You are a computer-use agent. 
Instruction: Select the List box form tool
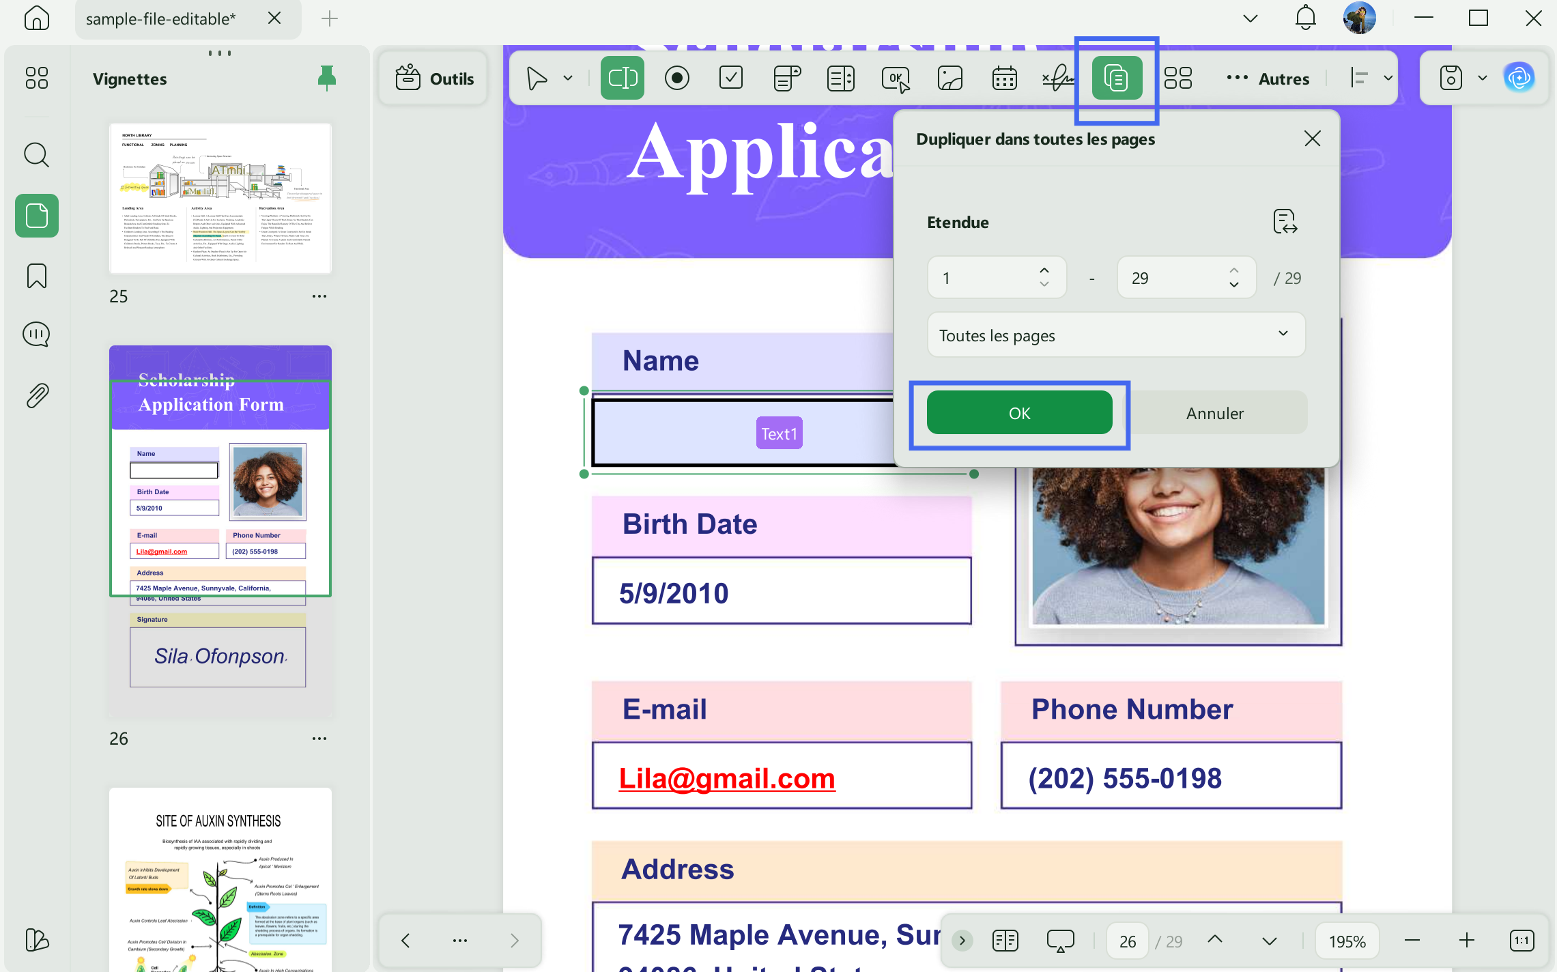click(841, 78)
